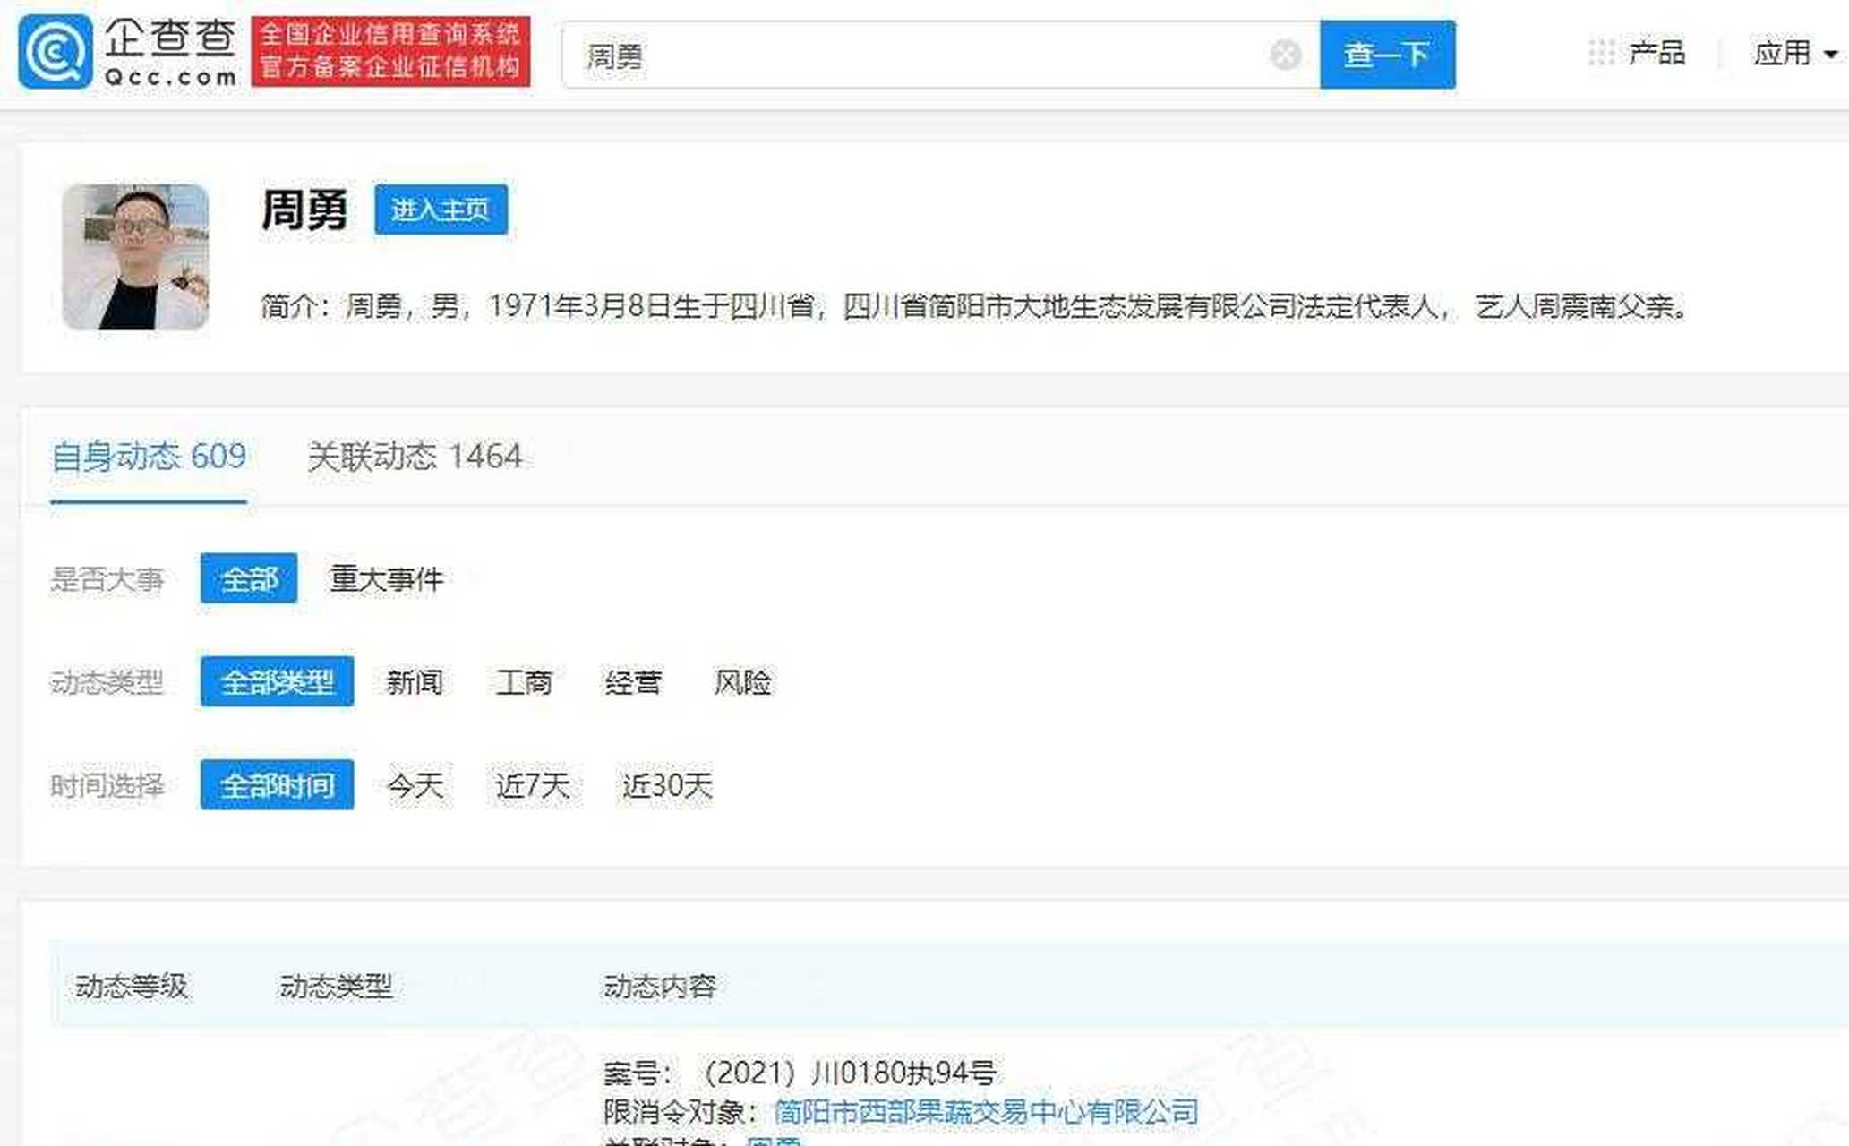Focus the search input containing 周勇
Viewport: 1849px width, 1146px height.
pyautogui.click(x=940, y=55)
